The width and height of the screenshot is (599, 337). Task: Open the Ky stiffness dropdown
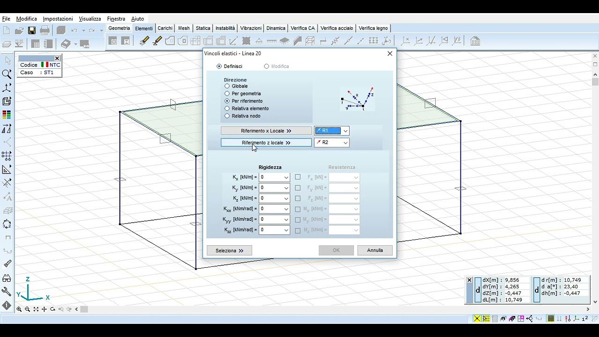pyautogui.click(x=286, y=188)
